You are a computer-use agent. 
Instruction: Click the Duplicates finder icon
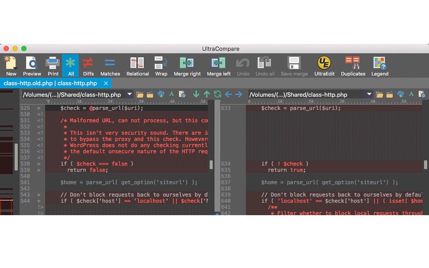tap(353, 66)
